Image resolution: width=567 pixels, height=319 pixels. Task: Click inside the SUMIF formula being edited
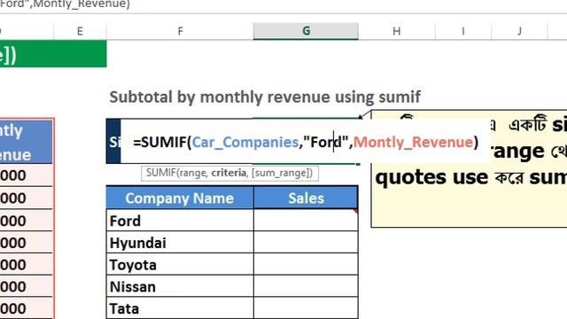(x=306, y=142)
